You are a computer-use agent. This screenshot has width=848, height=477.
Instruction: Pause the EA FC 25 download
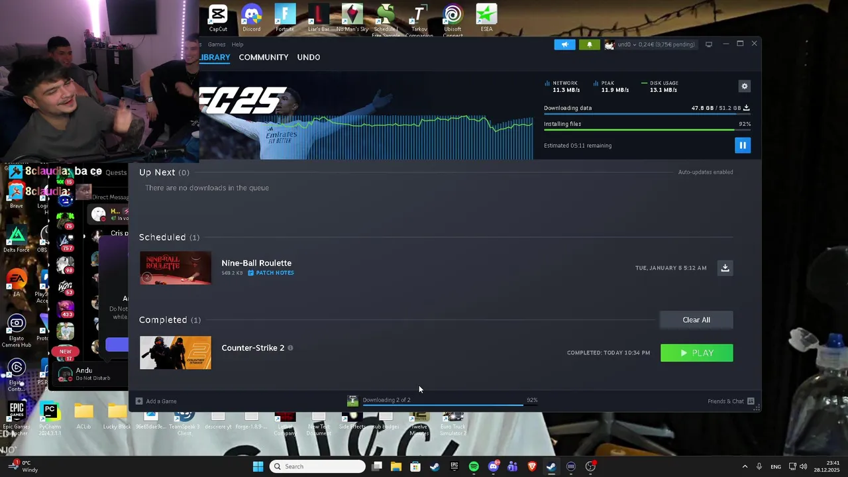(743, 145)
